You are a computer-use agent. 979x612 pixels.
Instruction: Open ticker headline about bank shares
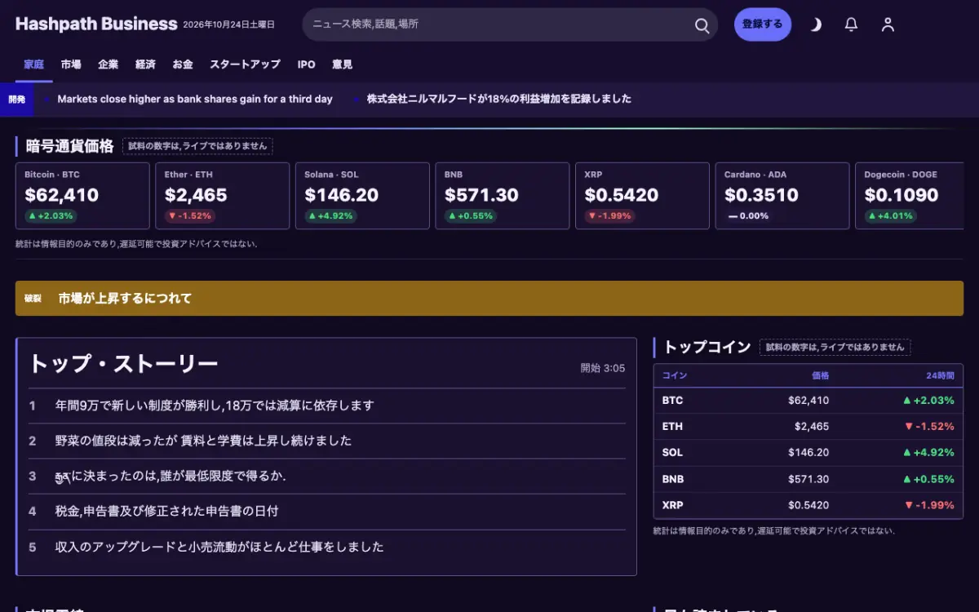195,99
